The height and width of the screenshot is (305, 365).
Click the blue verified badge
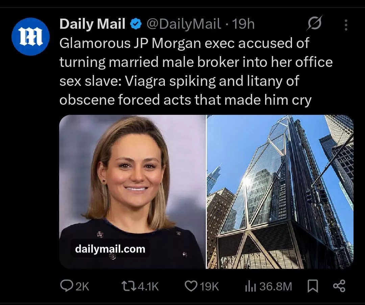click(x=136, y=24)
